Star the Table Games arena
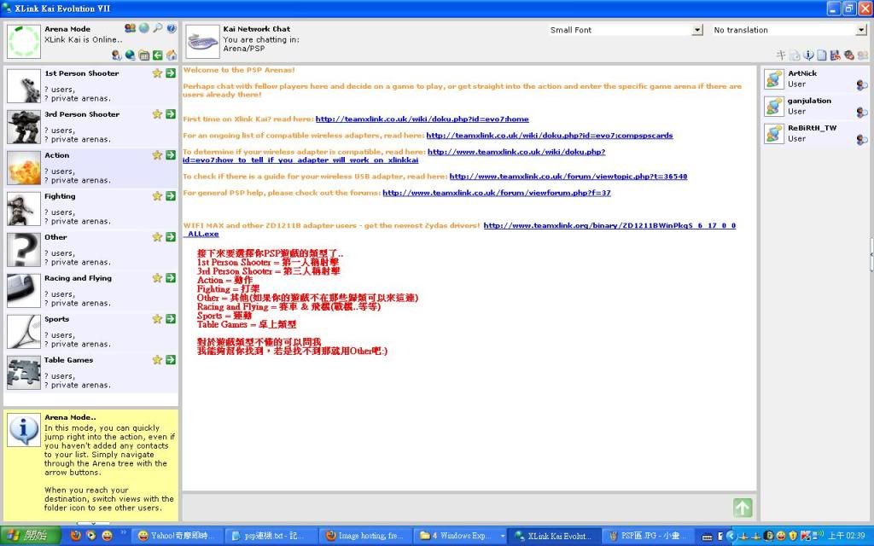This screenshot has width=874, height=546. coord(157,359)
